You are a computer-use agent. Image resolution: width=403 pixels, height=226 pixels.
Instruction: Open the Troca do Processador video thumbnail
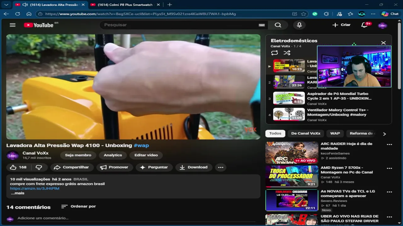pyautogui.click(x=292, y=176)
